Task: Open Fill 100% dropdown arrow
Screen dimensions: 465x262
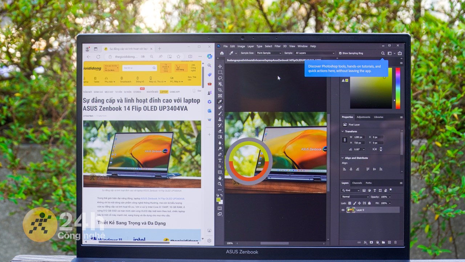Action: (x=390, y=203)
